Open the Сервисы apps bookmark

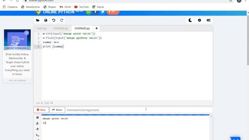click(10, 7)
